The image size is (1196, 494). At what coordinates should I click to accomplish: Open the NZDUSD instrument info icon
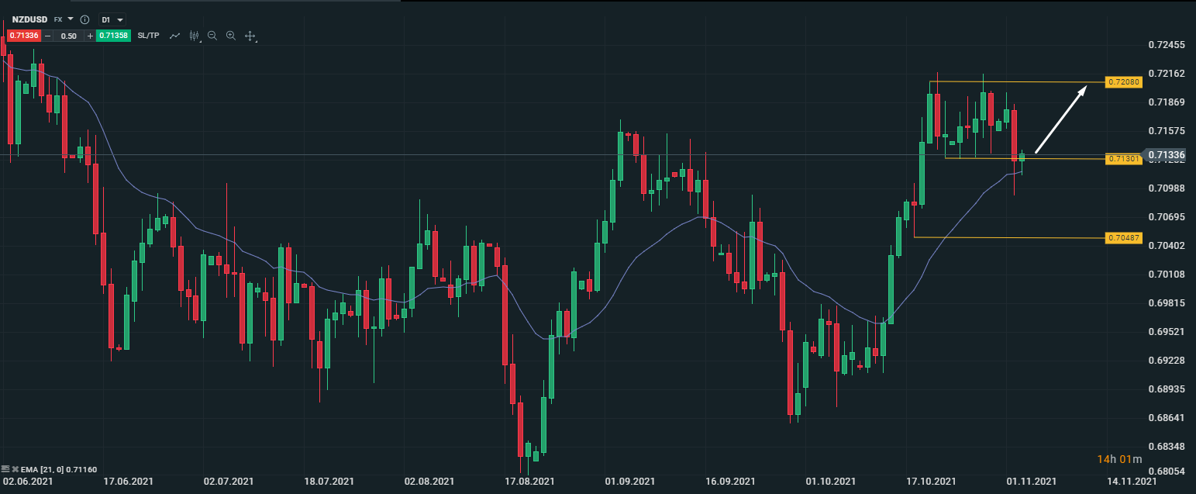point(85,19)
